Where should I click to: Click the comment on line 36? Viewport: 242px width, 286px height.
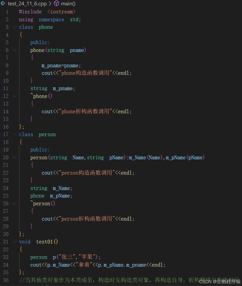click(x=129, y=280)
